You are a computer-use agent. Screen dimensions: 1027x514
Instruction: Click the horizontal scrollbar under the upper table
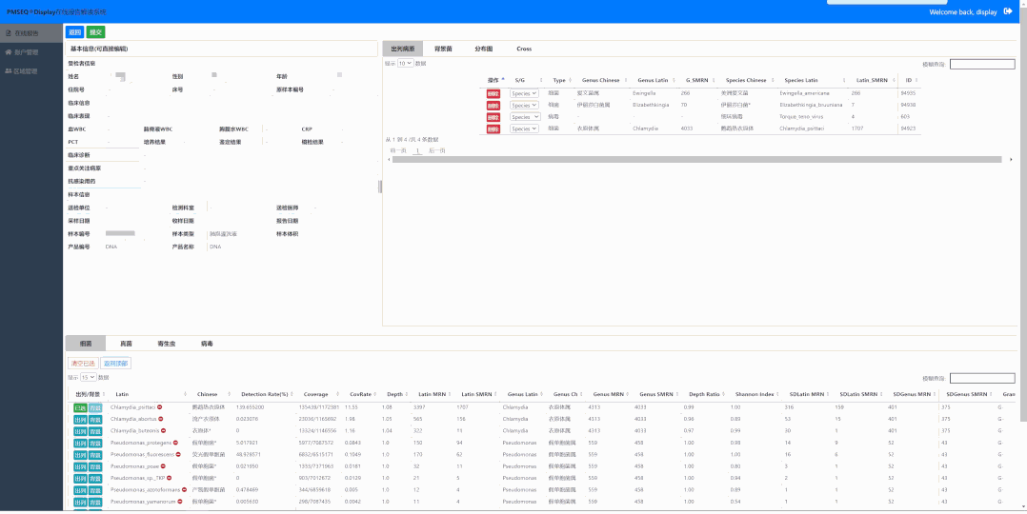tap(667, 159)
